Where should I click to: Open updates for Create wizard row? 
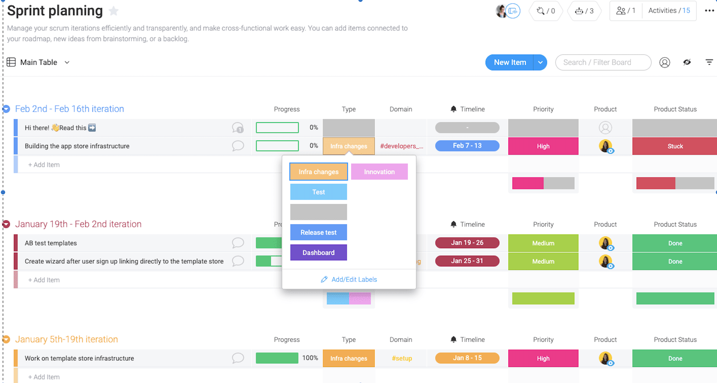tap(238, 261)
